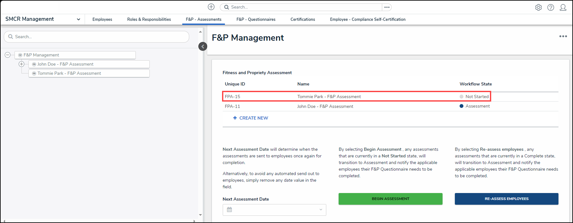573x223 pixels.
Task: Click the left panel search field
Action: 96,37
